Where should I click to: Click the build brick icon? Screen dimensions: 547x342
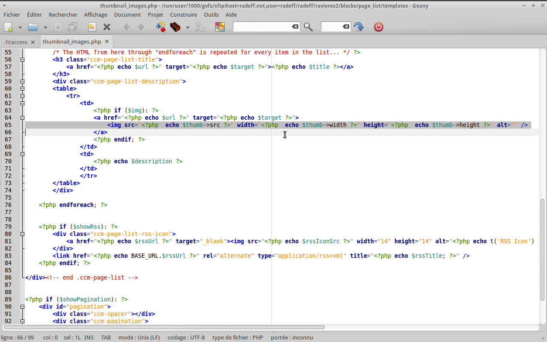(x=175, y=27)
